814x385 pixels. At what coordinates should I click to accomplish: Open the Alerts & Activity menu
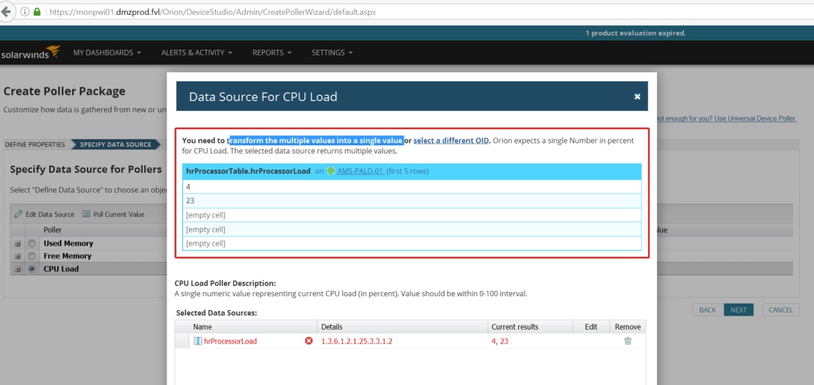(197, 53)
